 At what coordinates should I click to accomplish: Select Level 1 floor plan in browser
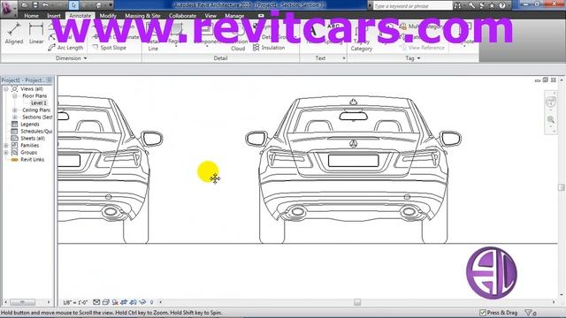(x=39, y=102)
